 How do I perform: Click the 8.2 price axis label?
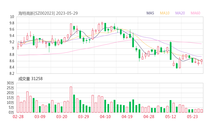(11, 74)
